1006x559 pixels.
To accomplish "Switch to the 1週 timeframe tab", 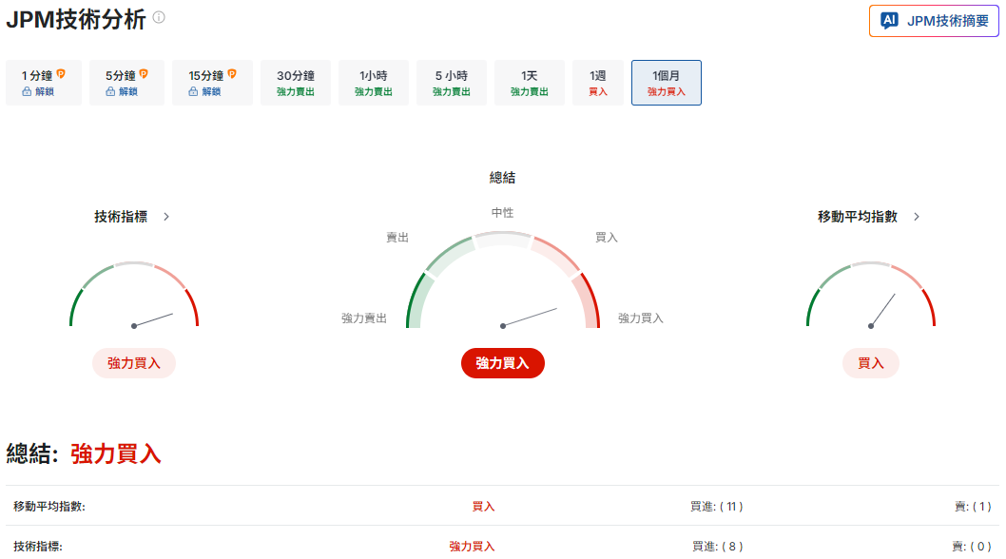I will (598, 83).
